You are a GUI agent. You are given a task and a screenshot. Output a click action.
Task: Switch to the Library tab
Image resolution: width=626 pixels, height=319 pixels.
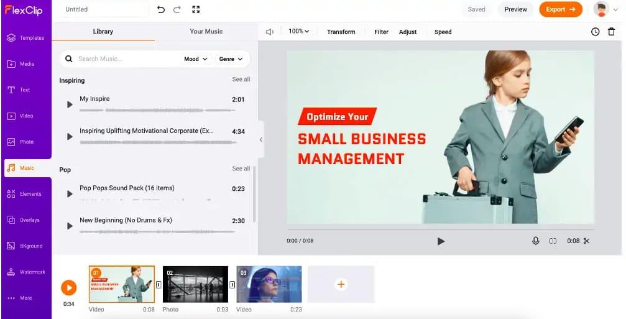[x=103, y=31]
